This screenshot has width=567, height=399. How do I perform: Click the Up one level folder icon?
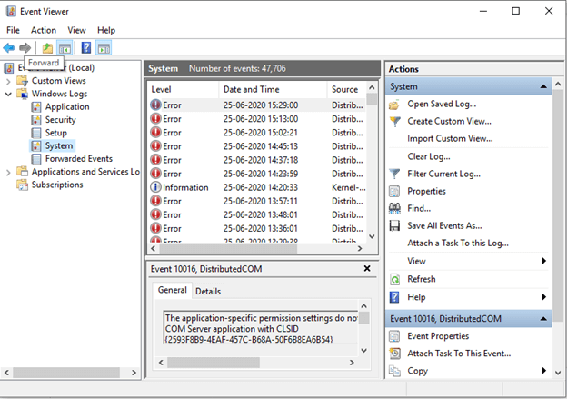tap(47, 48)
